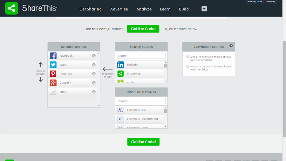This screenshot has width=286, height=161.
Task: Click the Facebook Recommend thumbs-up icon
Action: pyautogui.click(x=120, y=119)
